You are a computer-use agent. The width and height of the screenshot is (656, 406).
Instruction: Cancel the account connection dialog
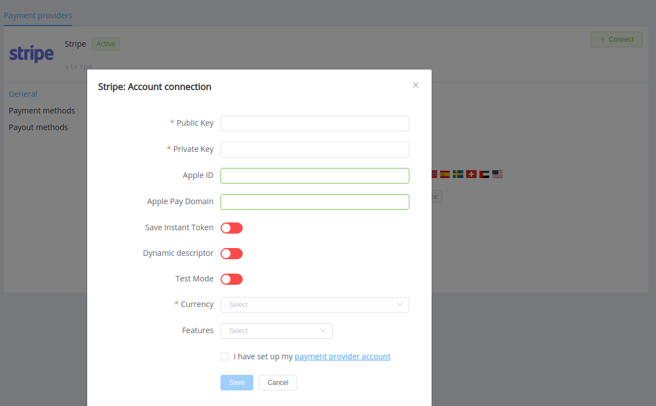[278, 383]
